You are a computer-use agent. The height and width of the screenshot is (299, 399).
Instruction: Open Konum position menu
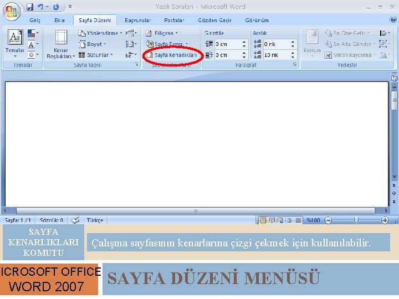pyautogui.click(x=312, y=44)
